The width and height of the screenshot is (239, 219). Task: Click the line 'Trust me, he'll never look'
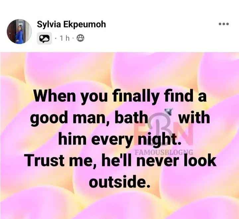(121, 161)
